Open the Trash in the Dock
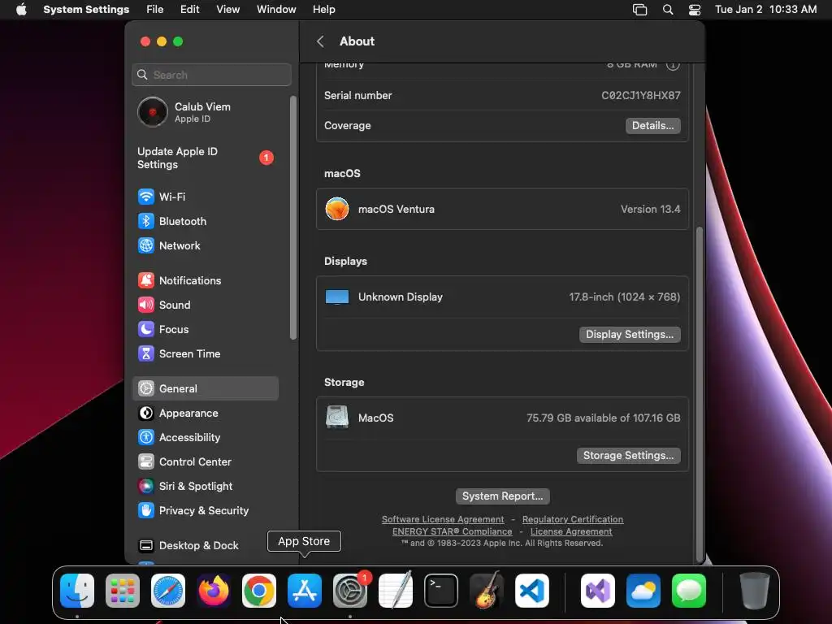 [755, 591]
